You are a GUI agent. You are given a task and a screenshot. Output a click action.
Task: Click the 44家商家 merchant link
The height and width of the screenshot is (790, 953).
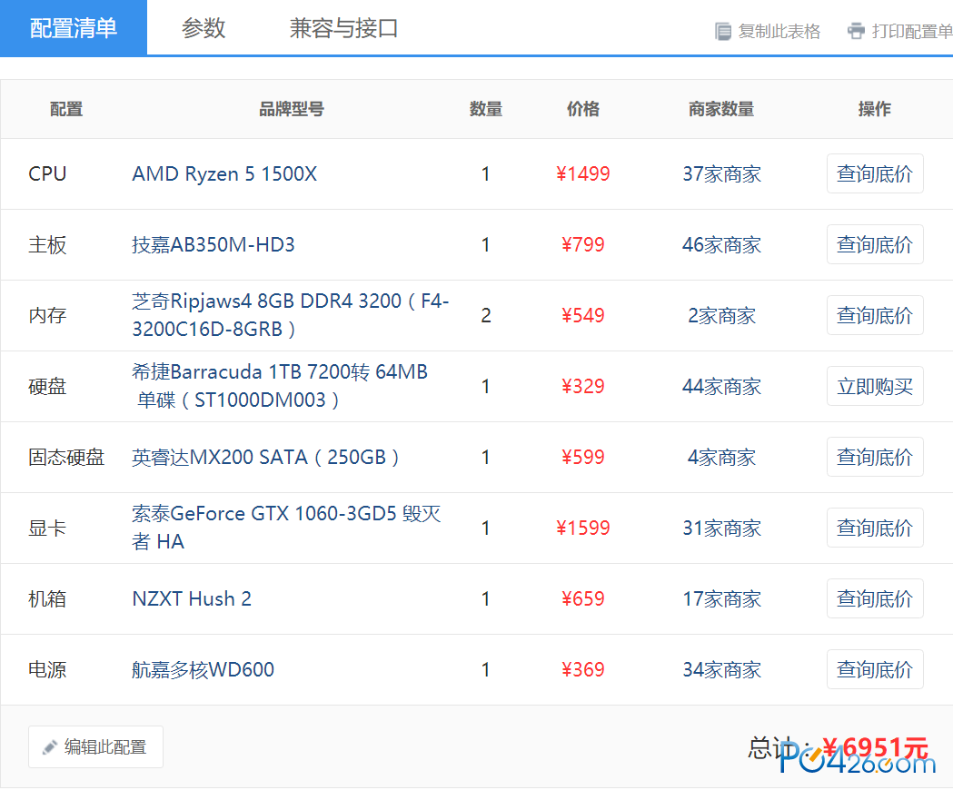pos(721,387)
